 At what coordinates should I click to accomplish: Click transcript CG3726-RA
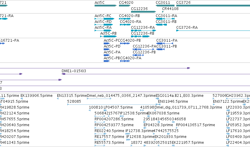pyautogui.click(x=187, y=28)
